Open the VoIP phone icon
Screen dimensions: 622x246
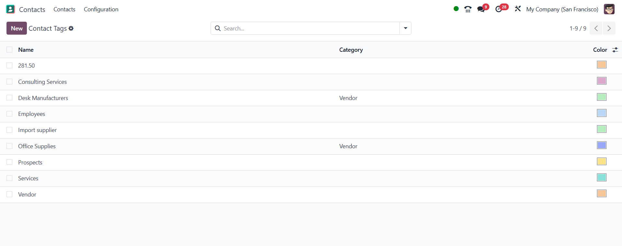tap(468, 9)
